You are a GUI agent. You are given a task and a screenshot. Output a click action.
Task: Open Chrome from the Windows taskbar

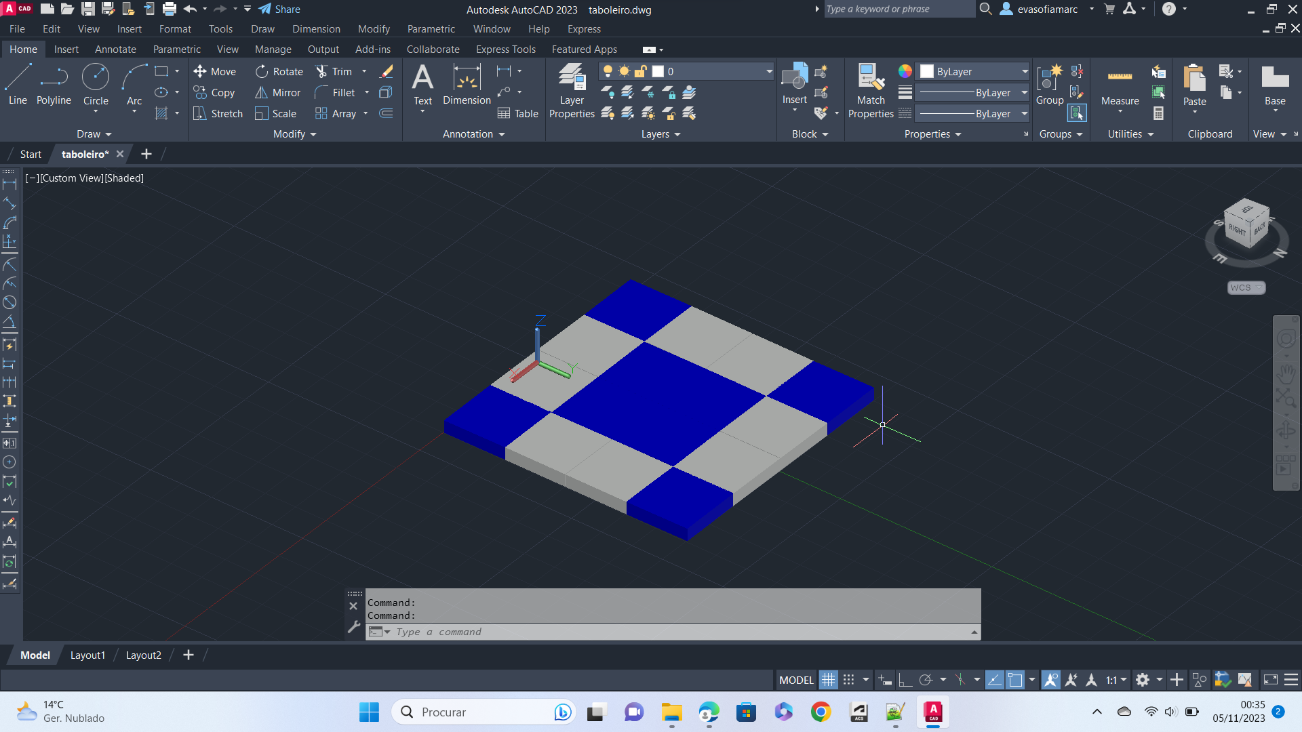[821, 712]
